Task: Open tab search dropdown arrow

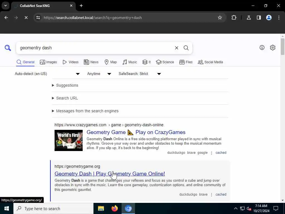Action: click(x=6, y=6)
